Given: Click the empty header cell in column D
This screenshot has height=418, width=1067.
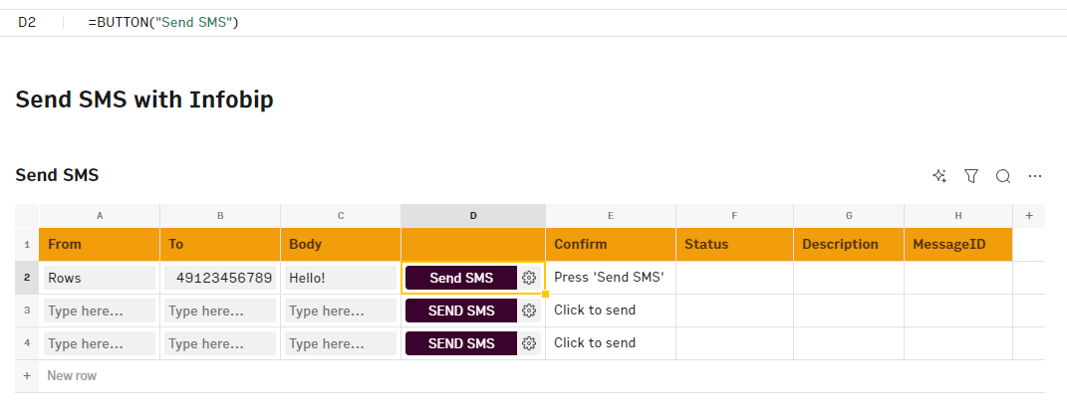Looking at the screenshot, I should [x=473, y=244].
